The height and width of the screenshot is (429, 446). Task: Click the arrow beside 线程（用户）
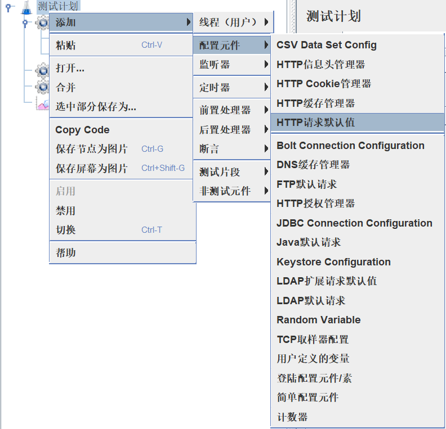(266, 22)
